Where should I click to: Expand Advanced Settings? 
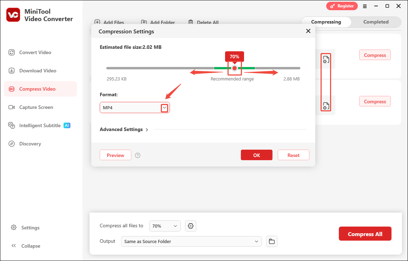click(x=124, y=129)
